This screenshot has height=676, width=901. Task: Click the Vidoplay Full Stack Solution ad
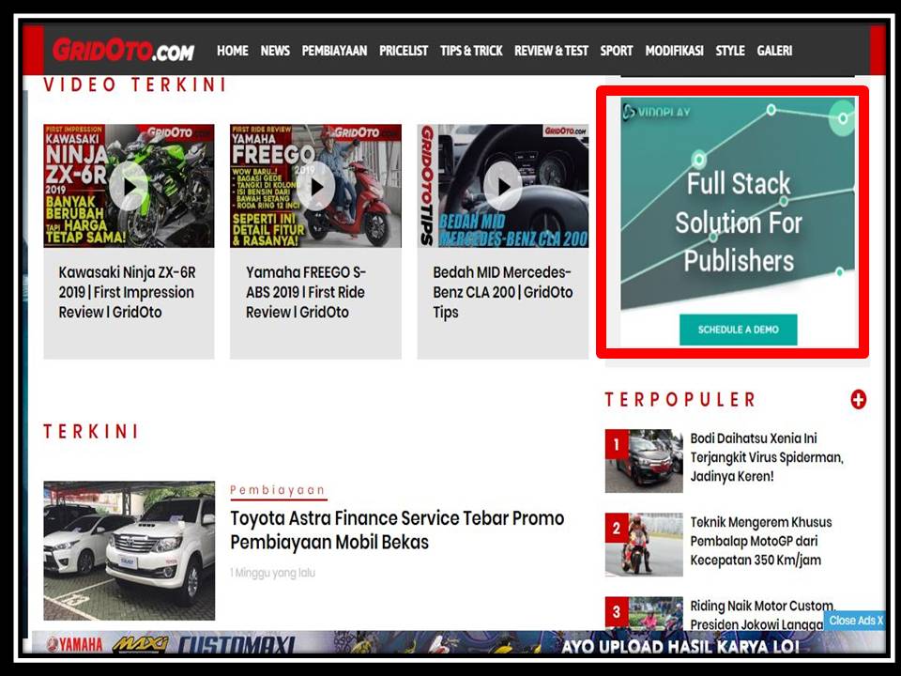click(x=738, y=223)
